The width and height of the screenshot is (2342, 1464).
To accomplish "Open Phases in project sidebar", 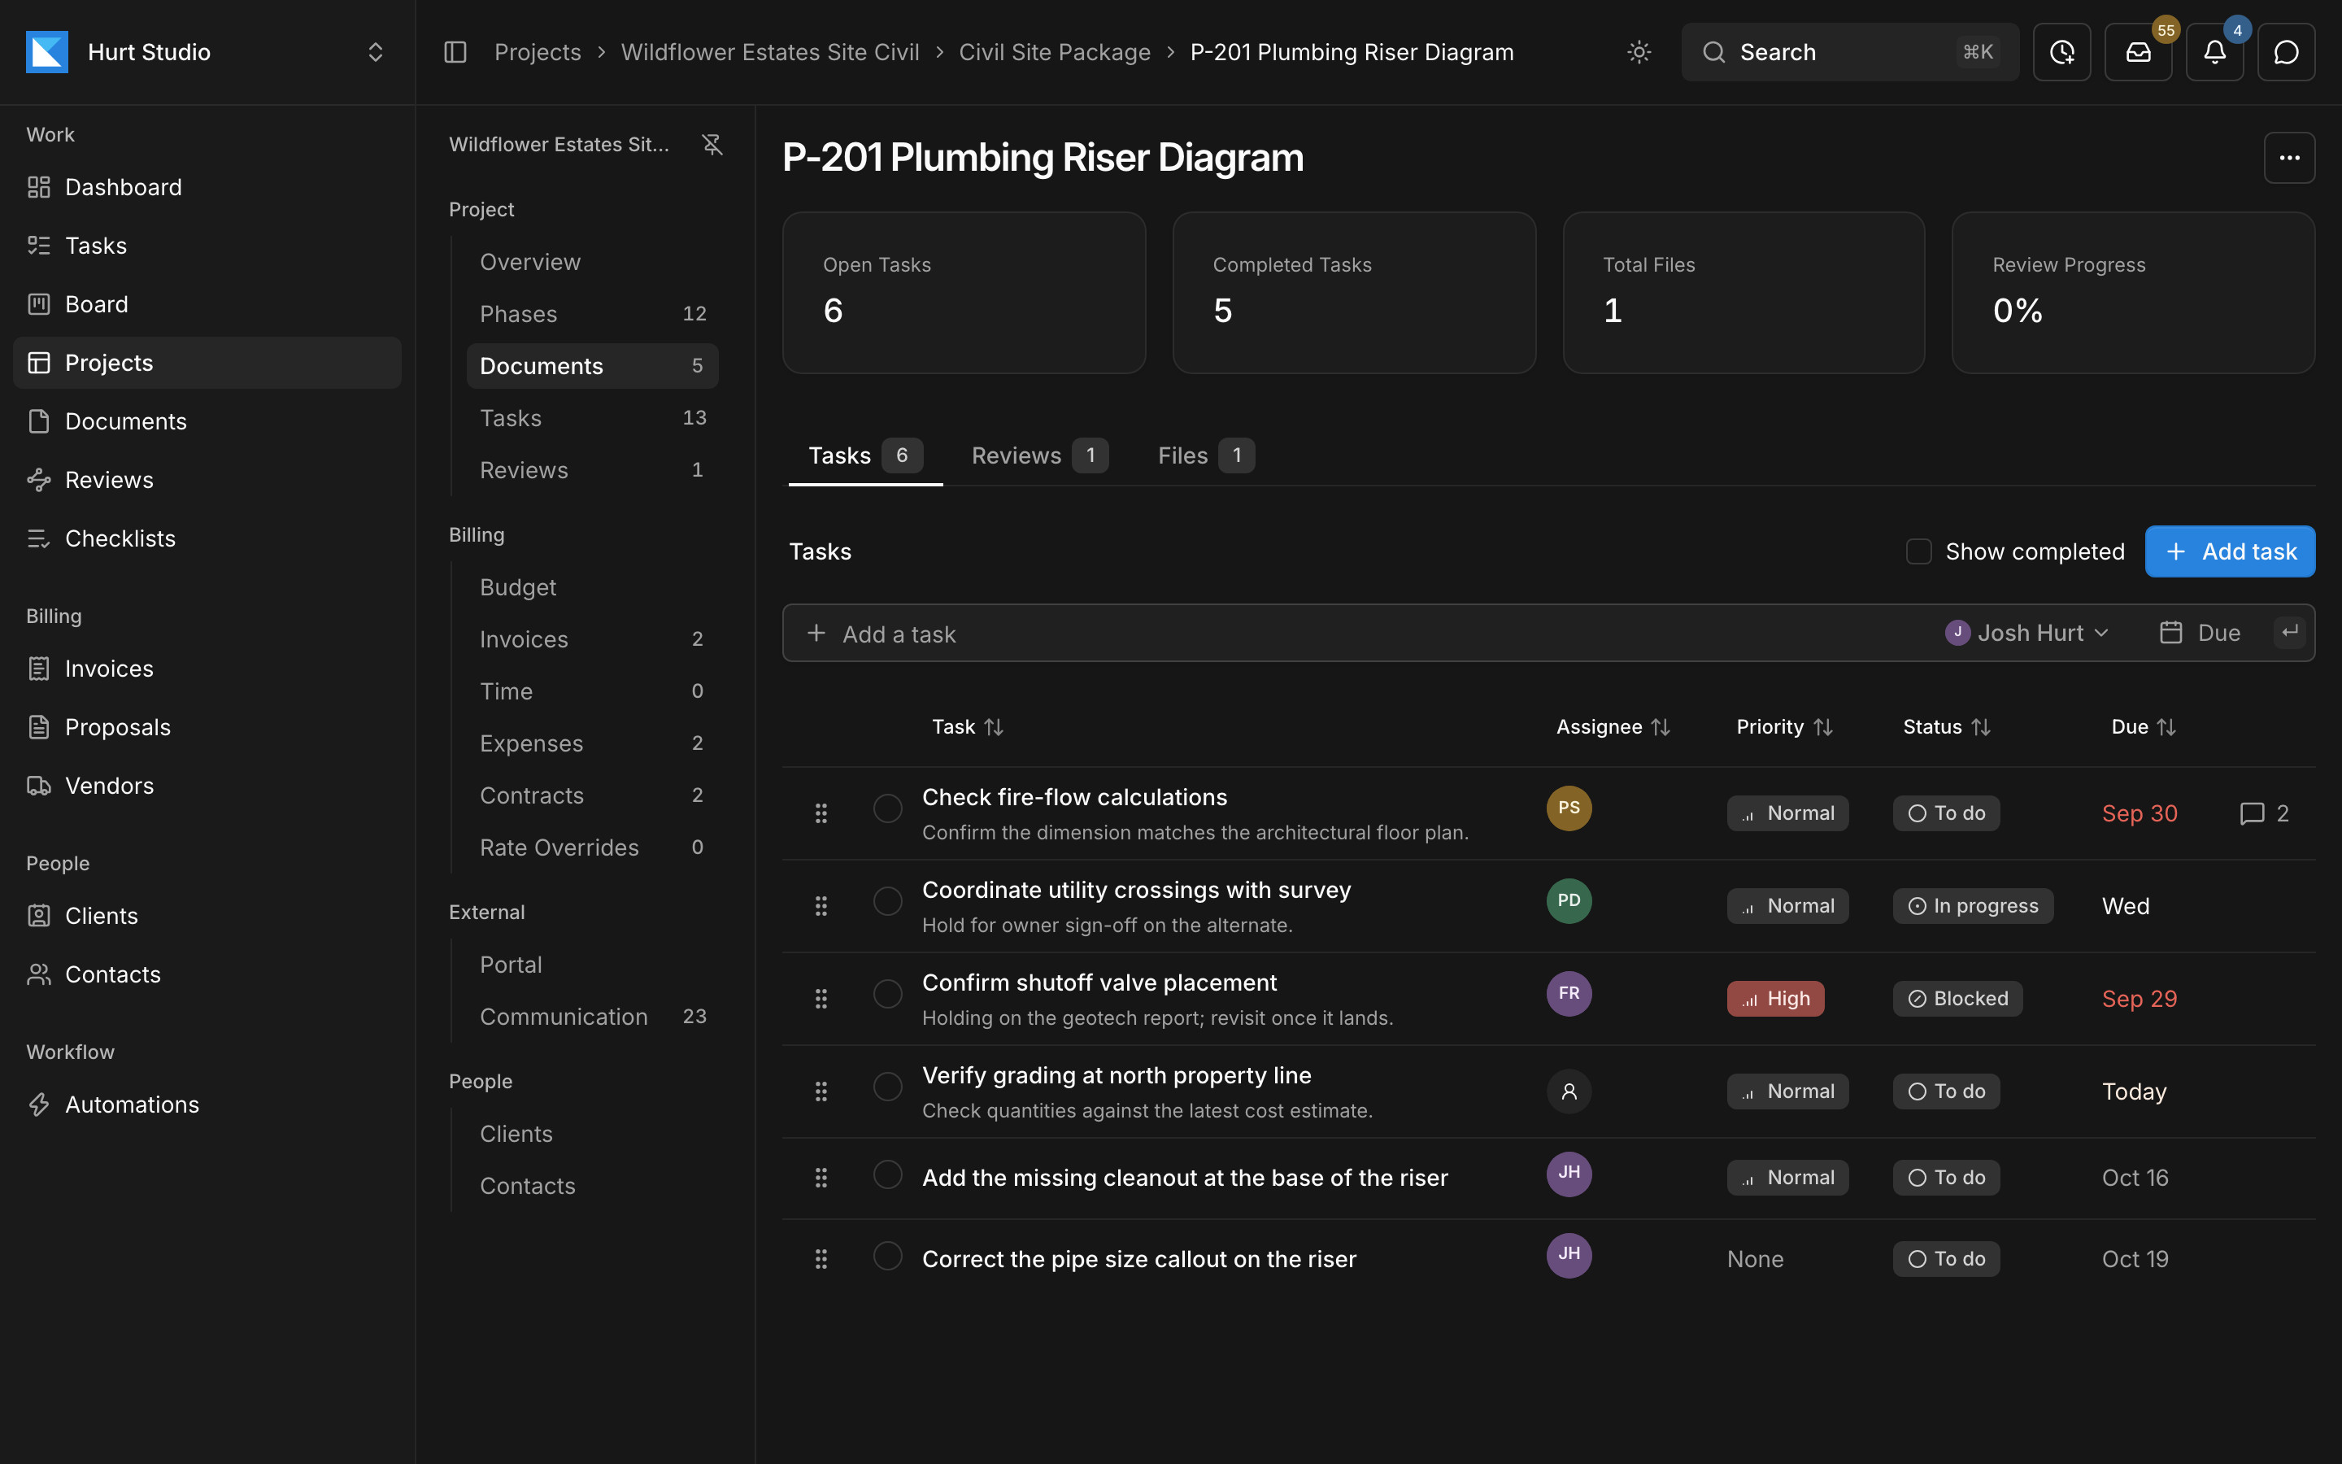I will point(592,314).
